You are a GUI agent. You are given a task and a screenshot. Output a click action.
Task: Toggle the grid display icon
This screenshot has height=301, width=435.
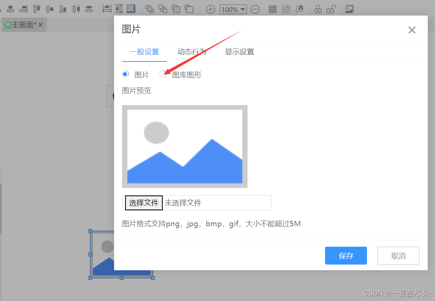tap(273, 9)
